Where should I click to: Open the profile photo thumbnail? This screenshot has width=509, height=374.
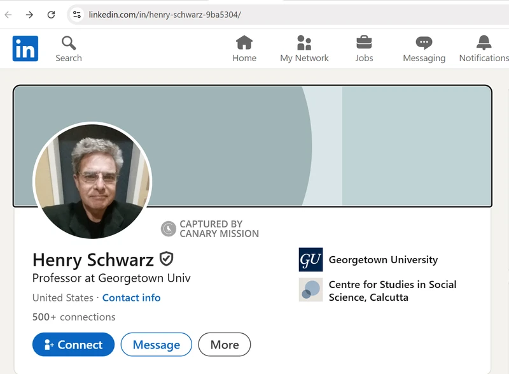click(x=92, y=181)
